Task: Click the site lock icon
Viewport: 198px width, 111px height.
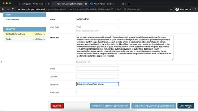Action: coord(19,10)
